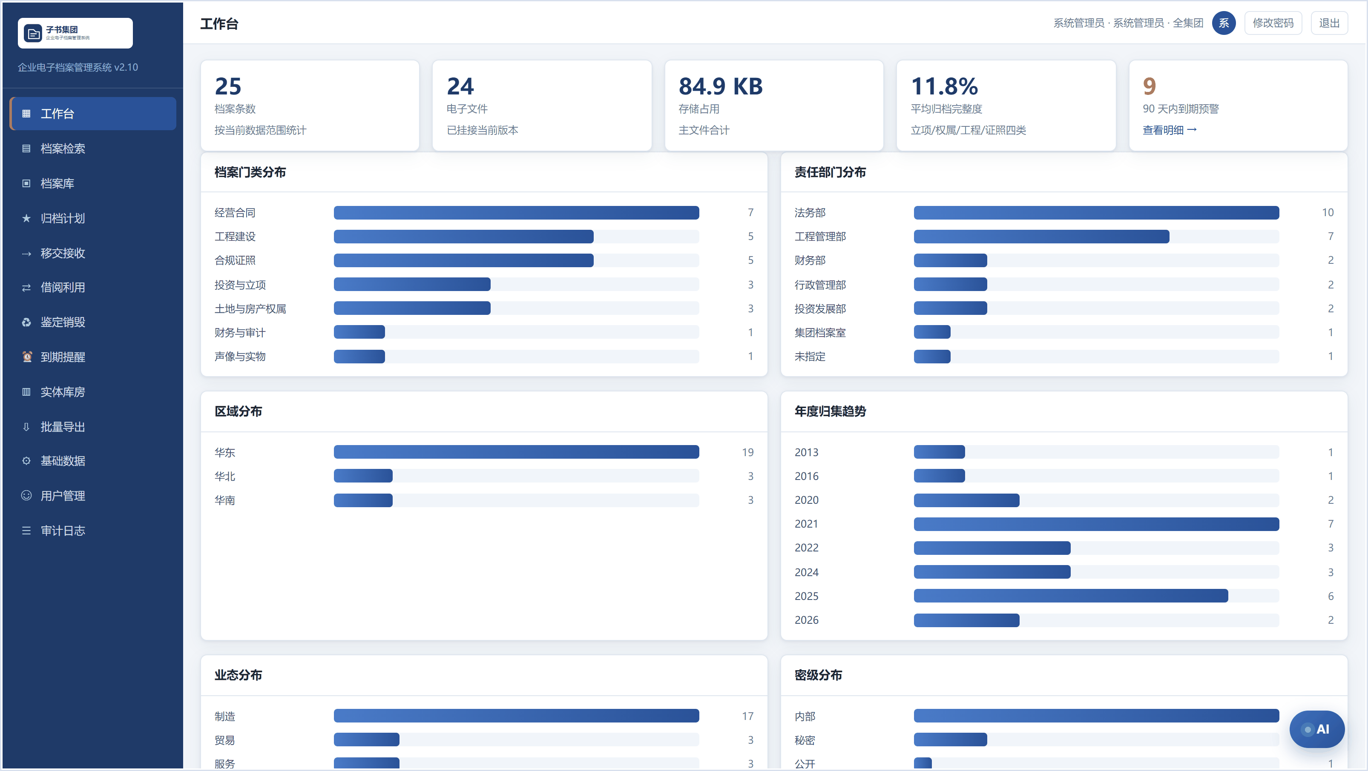The image size is (1368, 771).
Task: Click the 2021 yearly trend bar
Action: tap(1096, 524)
